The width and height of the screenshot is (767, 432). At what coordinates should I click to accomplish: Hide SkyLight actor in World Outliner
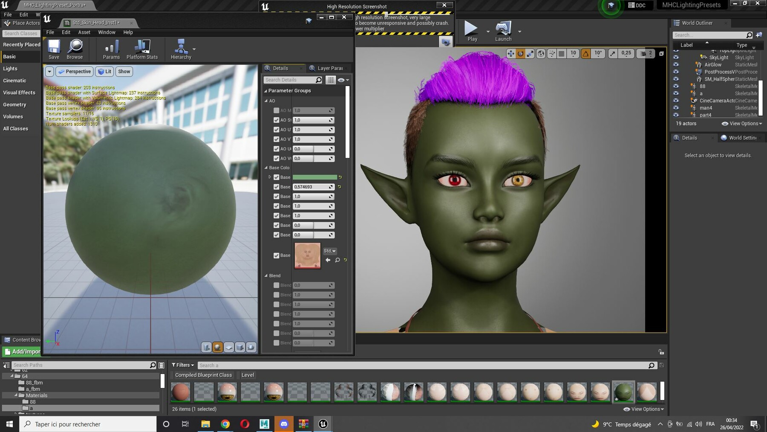point(676,57)
